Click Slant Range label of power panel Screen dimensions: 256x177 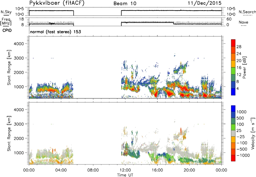(9, 68)
